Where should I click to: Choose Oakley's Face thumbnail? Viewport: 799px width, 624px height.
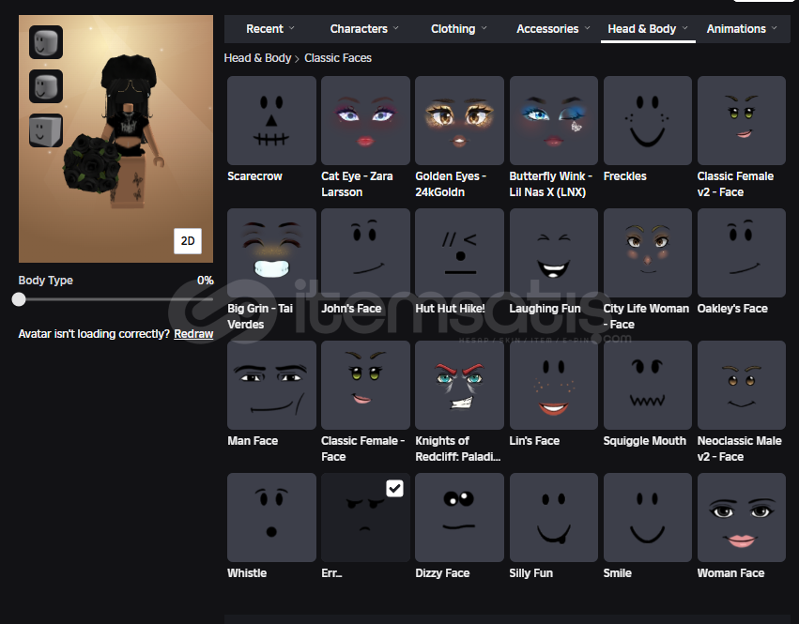pos(742,252)
